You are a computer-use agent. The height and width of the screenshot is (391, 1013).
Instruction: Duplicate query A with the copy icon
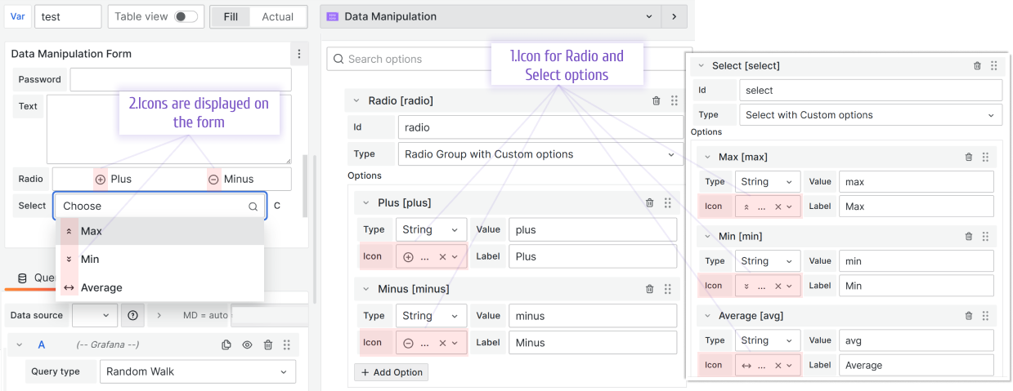[x=226, y=345]
